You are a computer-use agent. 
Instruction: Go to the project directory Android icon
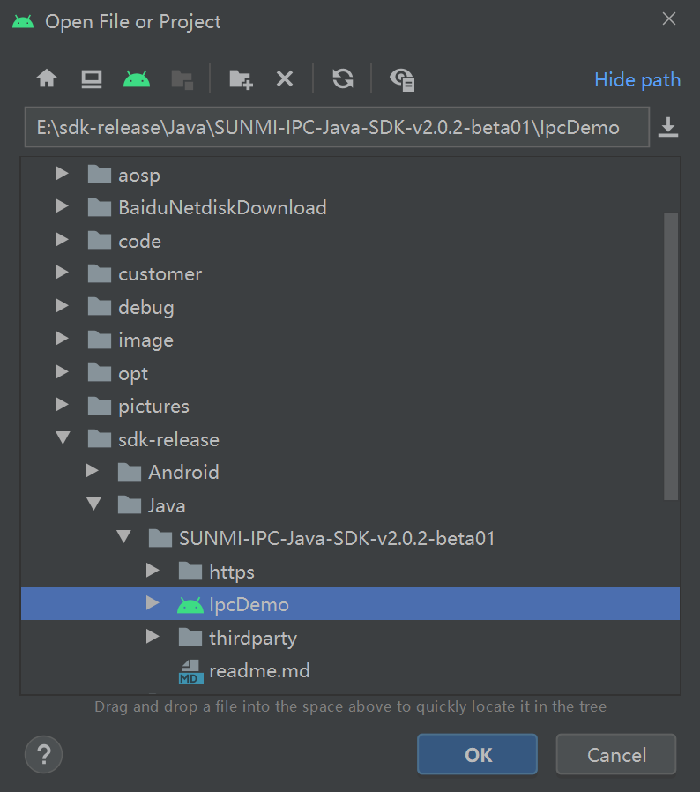point(137,78)
